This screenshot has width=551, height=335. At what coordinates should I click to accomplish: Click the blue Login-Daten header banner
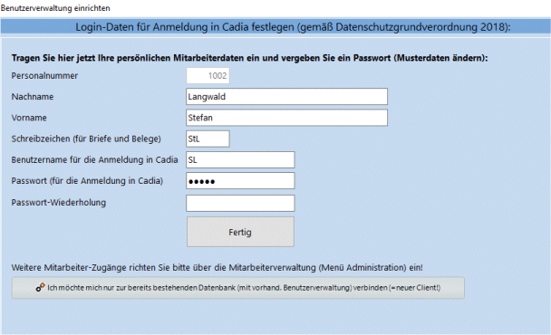pyautogui.click(x=275, y=27)
